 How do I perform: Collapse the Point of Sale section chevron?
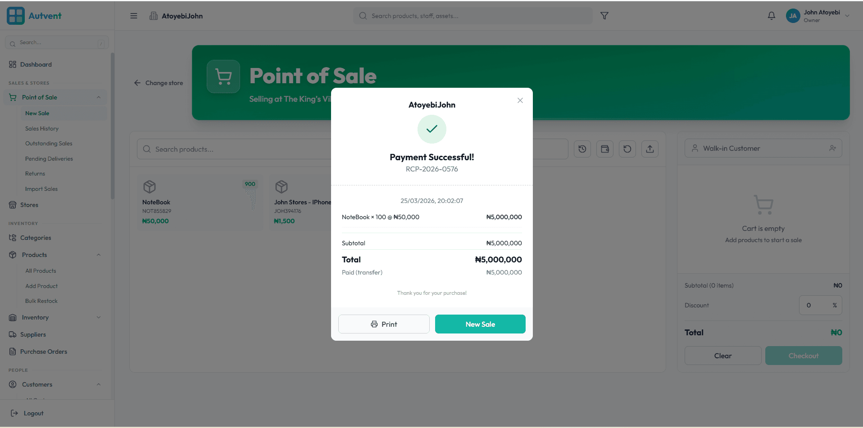coord(99,97)
